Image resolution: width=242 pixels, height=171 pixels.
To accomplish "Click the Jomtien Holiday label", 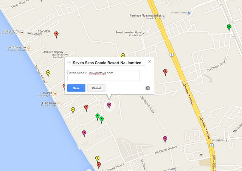I will [x=53, y=52].
